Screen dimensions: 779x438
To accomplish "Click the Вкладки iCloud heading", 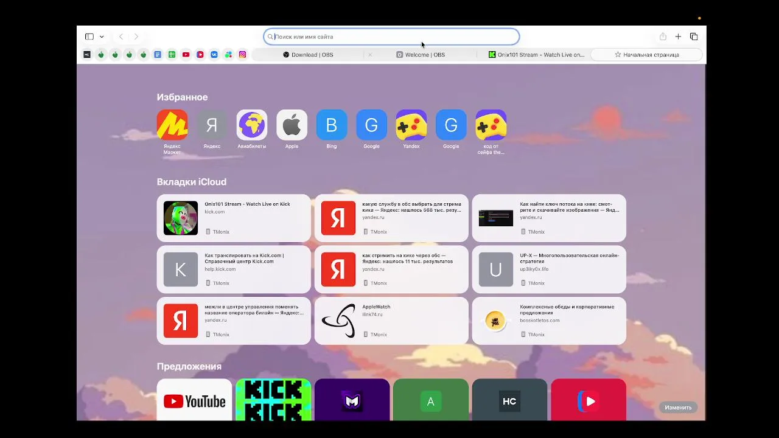I will tap(192, 182).
